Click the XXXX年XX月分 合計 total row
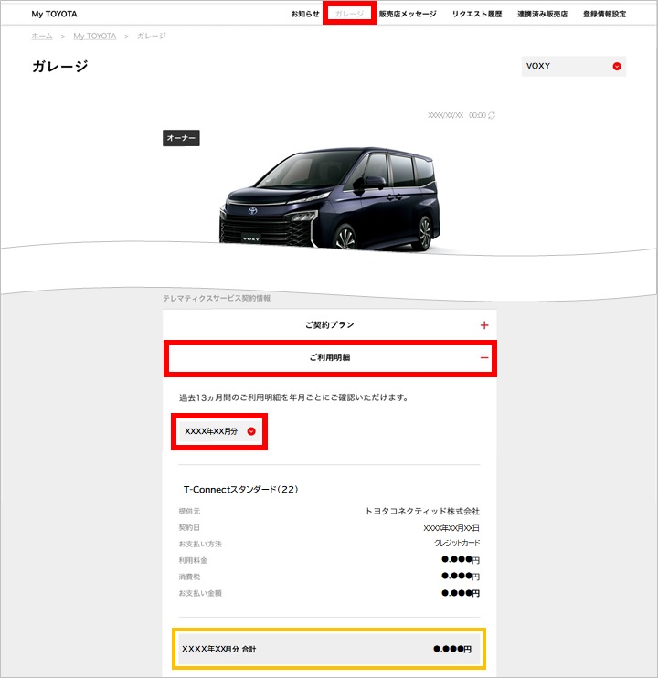 coord(329,649)
